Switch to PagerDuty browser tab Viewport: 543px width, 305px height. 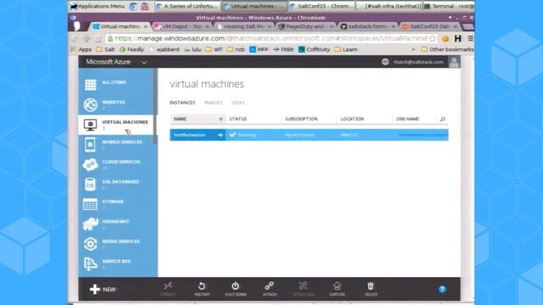pyautogui.click(x=305, y=26)
